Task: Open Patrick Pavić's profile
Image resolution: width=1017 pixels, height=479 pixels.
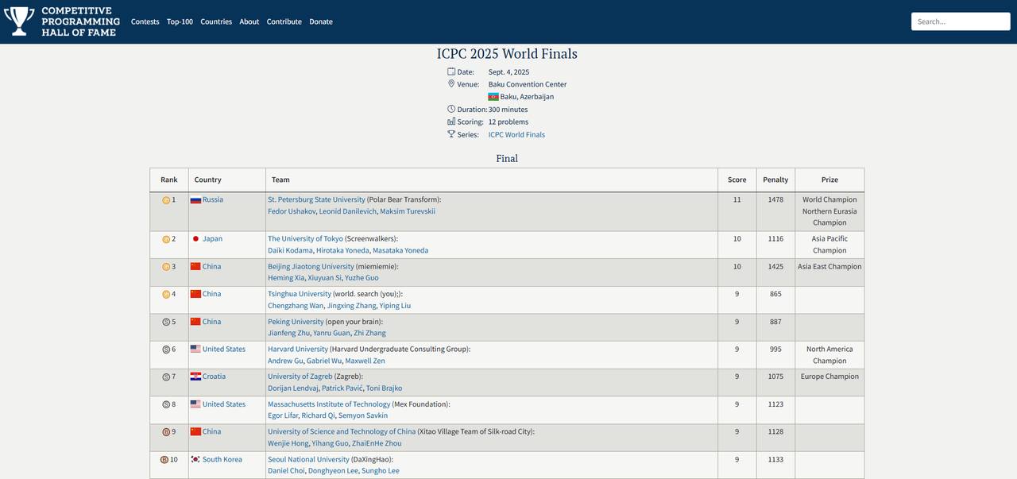Action: coord(342,388)
